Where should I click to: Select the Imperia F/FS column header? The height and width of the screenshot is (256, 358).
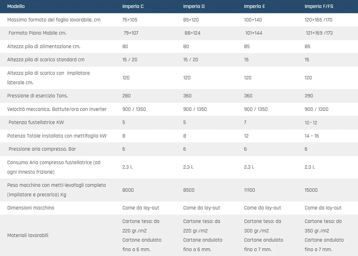point(319,6)
